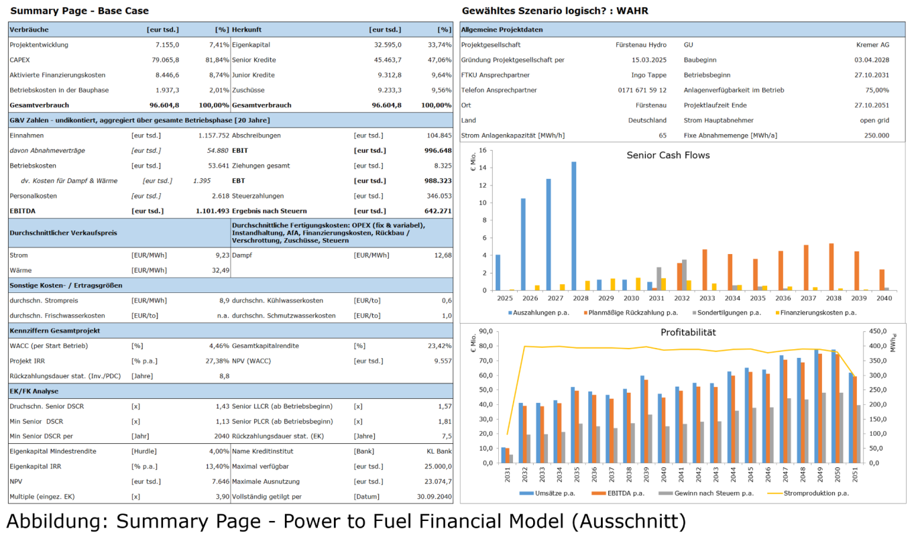This screenshot has width=916, height=537.
Task: Select the "Ergebnis nach Steuern" value 642.271
Action: pyautogui.click(x=438, y=211)
